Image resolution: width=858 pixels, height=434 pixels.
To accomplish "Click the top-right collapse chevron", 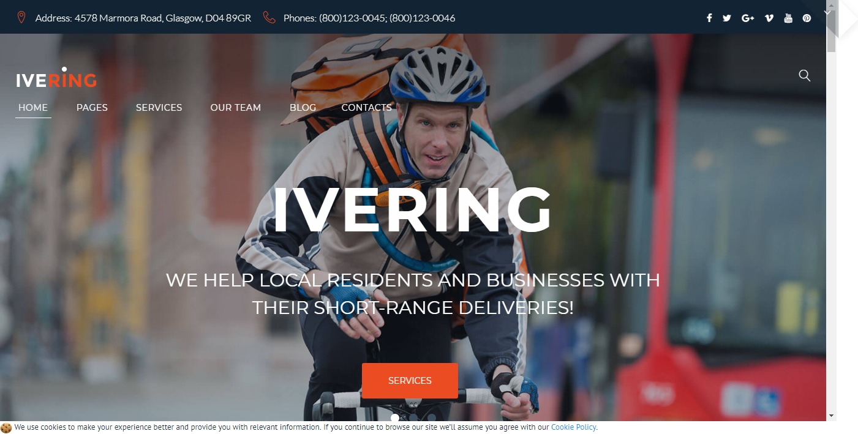I will pyautogui.click(x=827, y=12).
